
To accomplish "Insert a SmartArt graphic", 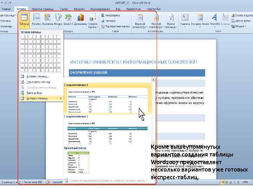I will click(x=68, y=19).
